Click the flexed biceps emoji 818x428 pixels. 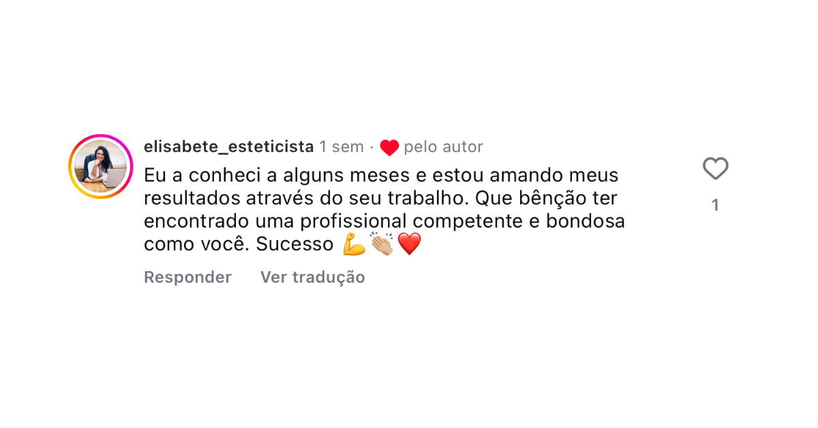point(354,244)
